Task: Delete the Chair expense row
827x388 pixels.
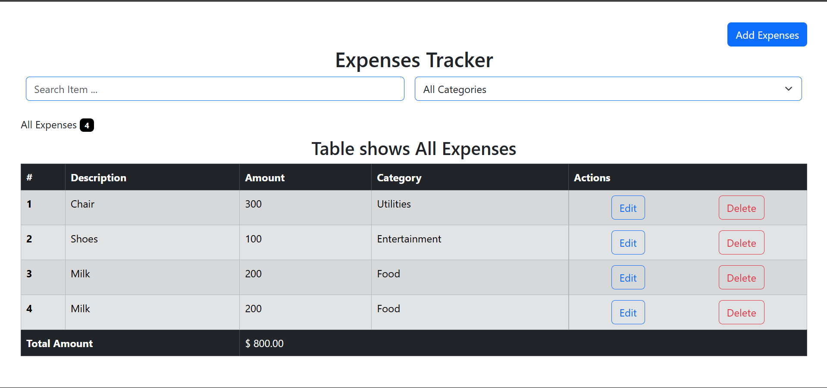Action: click(x=741, y=208)
